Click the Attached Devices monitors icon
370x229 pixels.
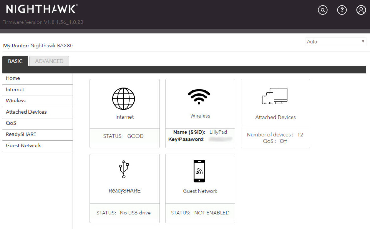point(275,96)
